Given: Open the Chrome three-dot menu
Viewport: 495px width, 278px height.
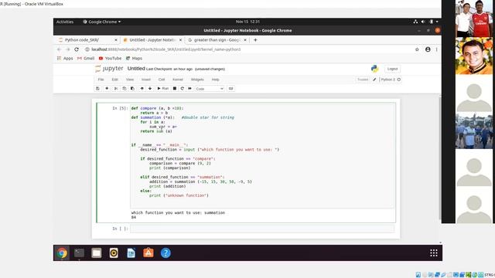Looking at the screenshot, I should coord(436,49).
